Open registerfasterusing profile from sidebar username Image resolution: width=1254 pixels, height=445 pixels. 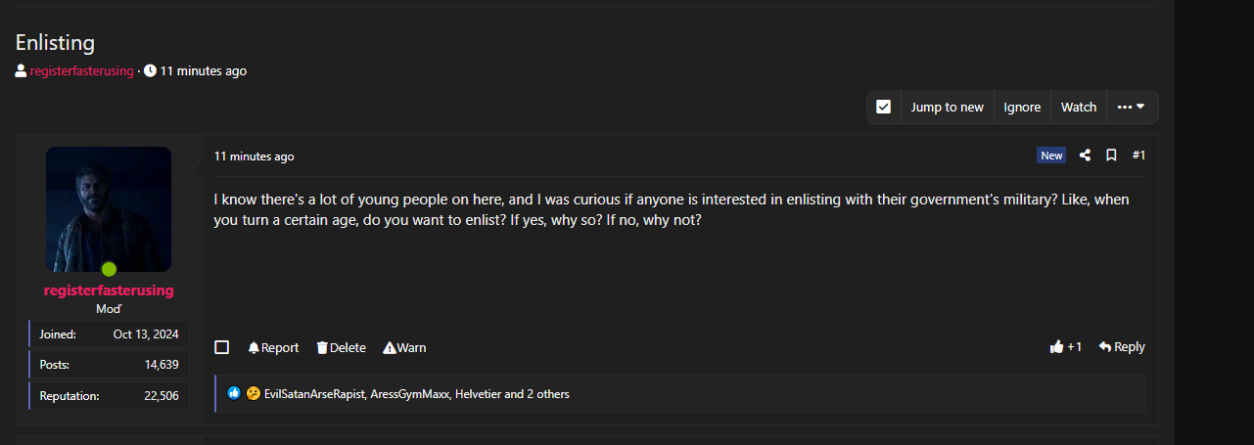pos(109,290)
